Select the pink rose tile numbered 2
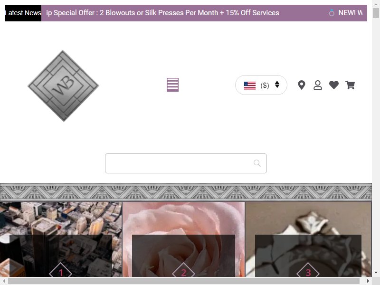 coord(183,239)
